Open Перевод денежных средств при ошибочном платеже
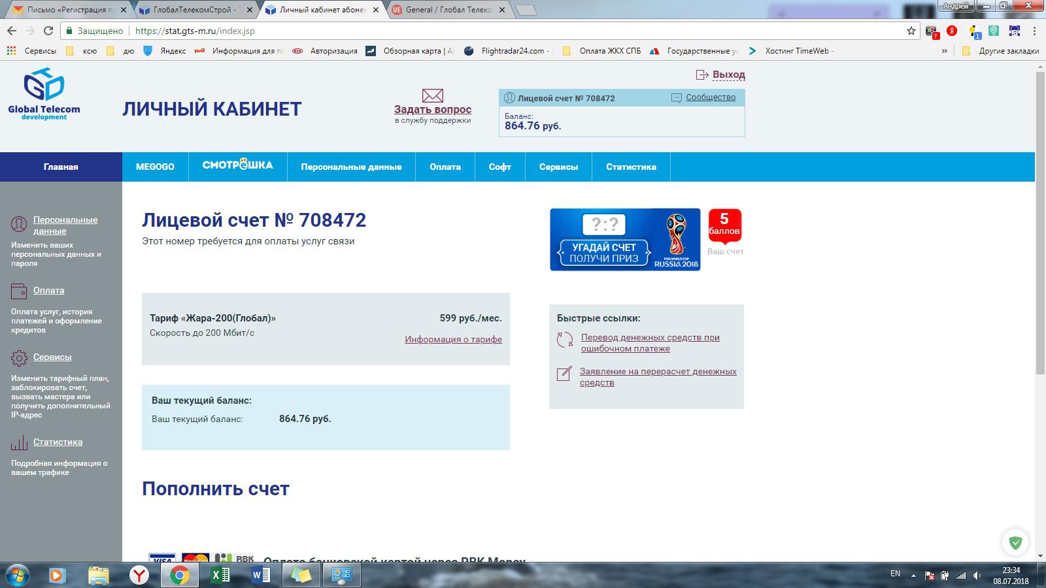The width and height of the screenshot is (1046, 588). click(650, 343)
